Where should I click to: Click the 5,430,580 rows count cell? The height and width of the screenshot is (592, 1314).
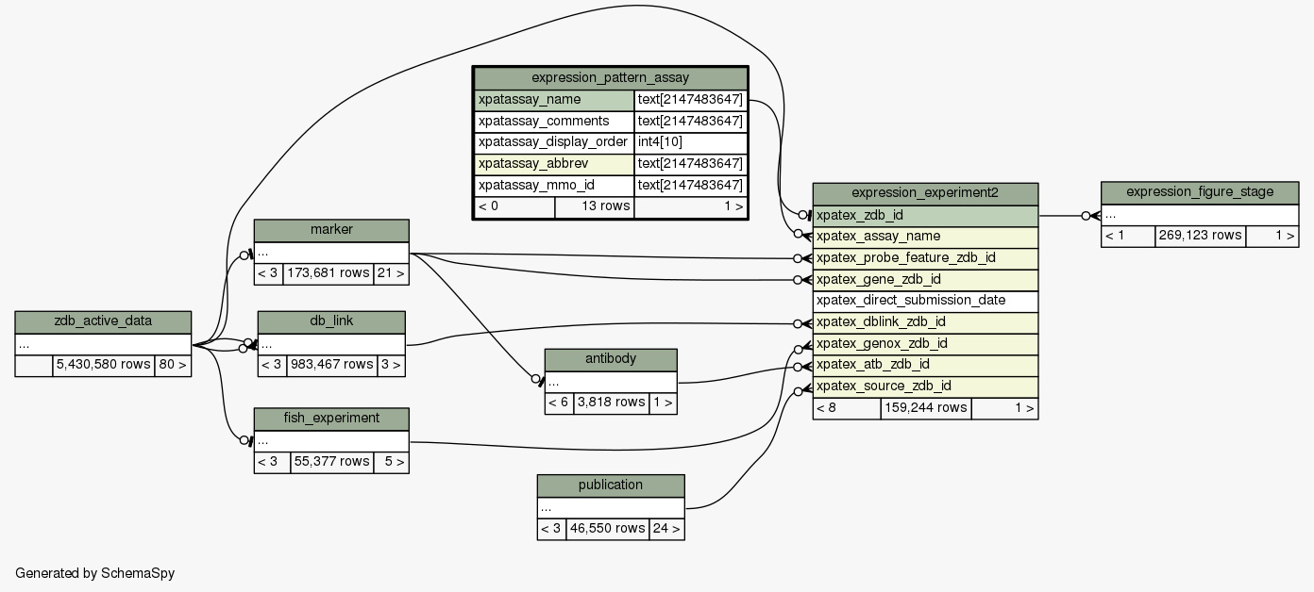[103, 366]
